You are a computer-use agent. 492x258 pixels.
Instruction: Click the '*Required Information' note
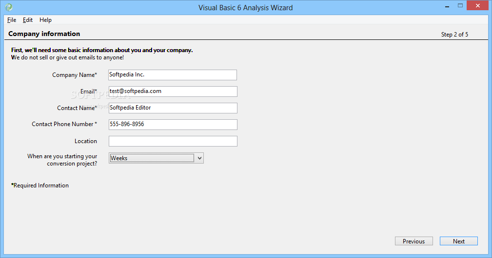[x=40, y=185]
